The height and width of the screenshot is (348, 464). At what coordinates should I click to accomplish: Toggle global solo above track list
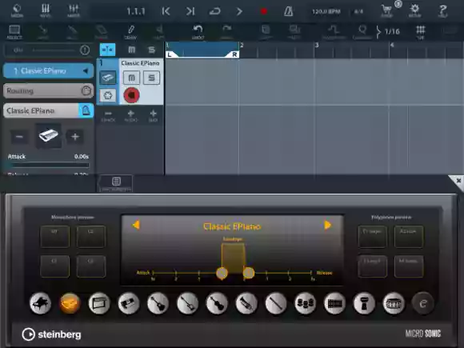pyautogui.click(x=151, y=50)
